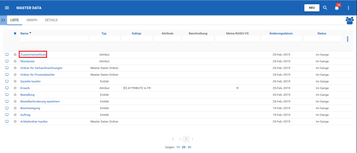Click monitor icon for Bestellanforderung speichern row
Image resolution: width=357 pixels, height=153 pixels.
coord(7,101)
